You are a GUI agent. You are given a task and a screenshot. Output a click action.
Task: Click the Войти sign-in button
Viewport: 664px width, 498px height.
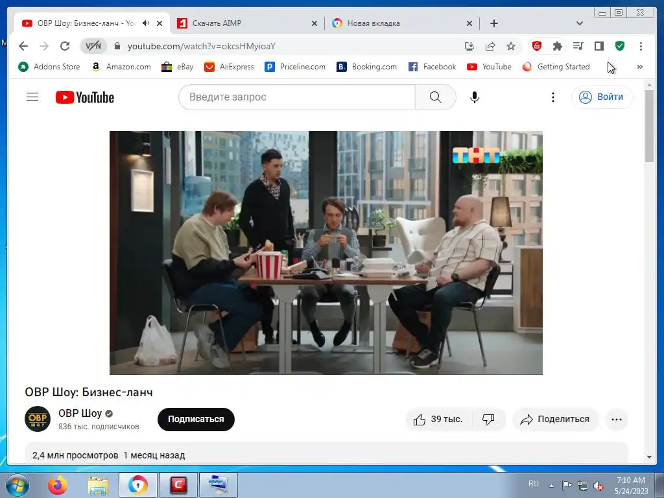[602, 97]
